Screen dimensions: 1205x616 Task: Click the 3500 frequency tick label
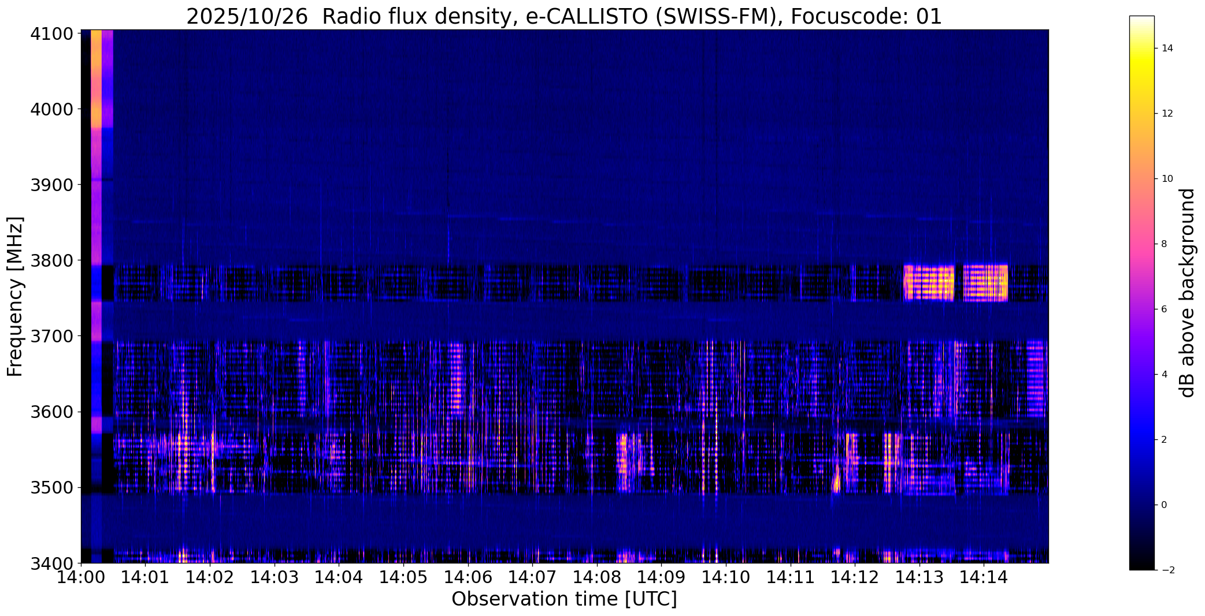pyautogui.click(x=51, y=487)
